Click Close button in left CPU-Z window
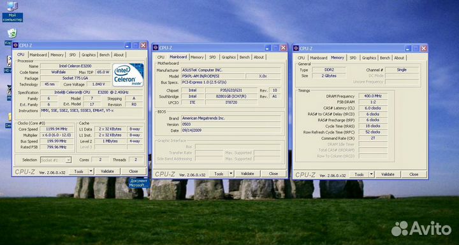Screen dimensions: 459x245 pyautogui.click(x=133, y=171)
